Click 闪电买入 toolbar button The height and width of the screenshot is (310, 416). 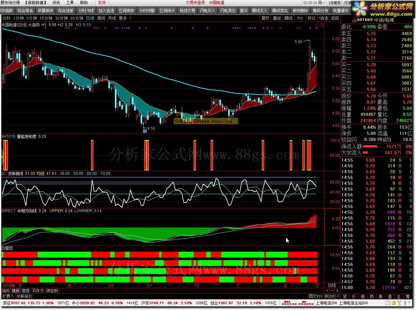click(x=208, y=11)
